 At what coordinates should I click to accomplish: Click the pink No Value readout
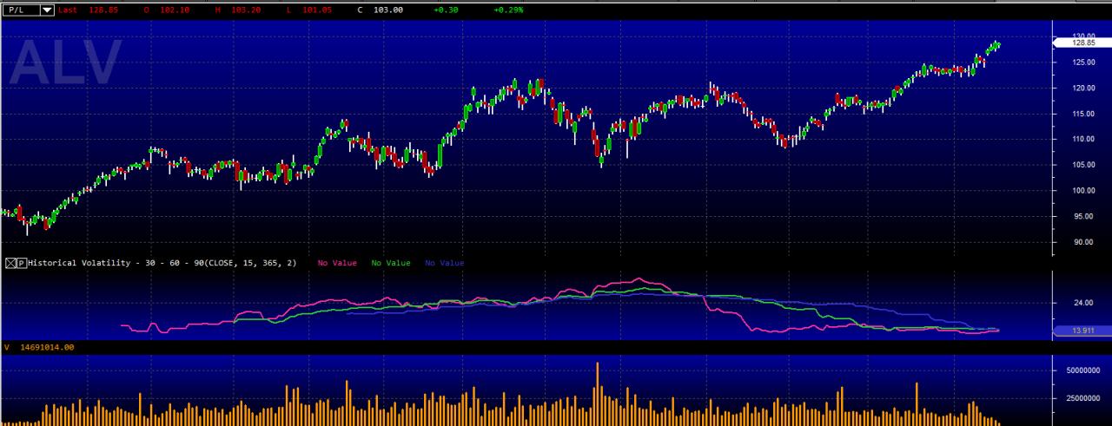[x=337, y=263]
